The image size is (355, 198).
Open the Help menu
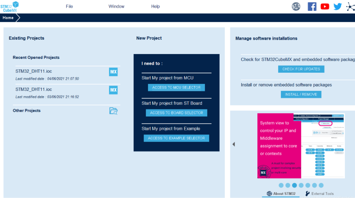pos(155,6)
